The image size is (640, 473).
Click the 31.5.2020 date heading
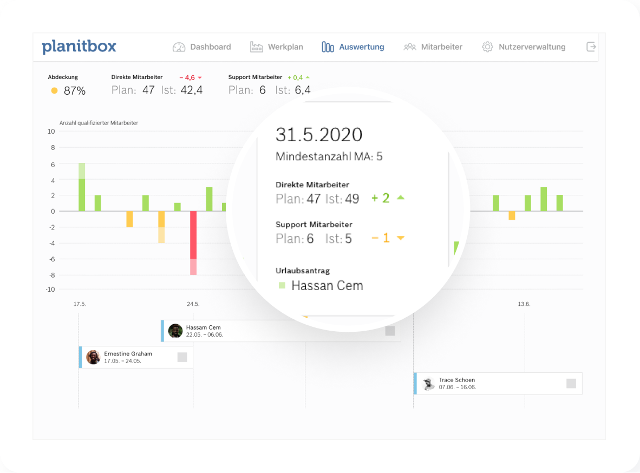(x=319, y=135)
